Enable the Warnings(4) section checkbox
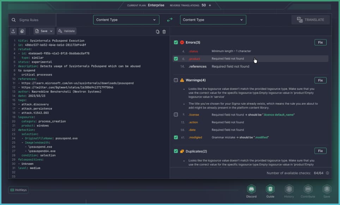Viewport: 340px width, 205px height. click(176, 80)
